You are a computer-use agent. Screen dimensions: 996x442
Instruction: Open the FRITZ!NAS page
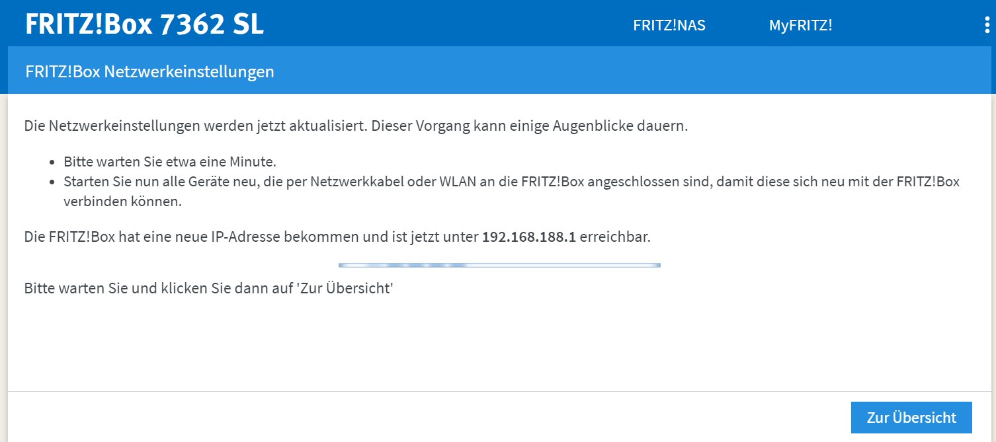point(669,25)
